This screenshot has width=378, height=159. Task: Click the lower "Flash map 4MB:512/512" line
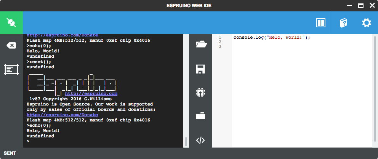[x=88, y=120]
